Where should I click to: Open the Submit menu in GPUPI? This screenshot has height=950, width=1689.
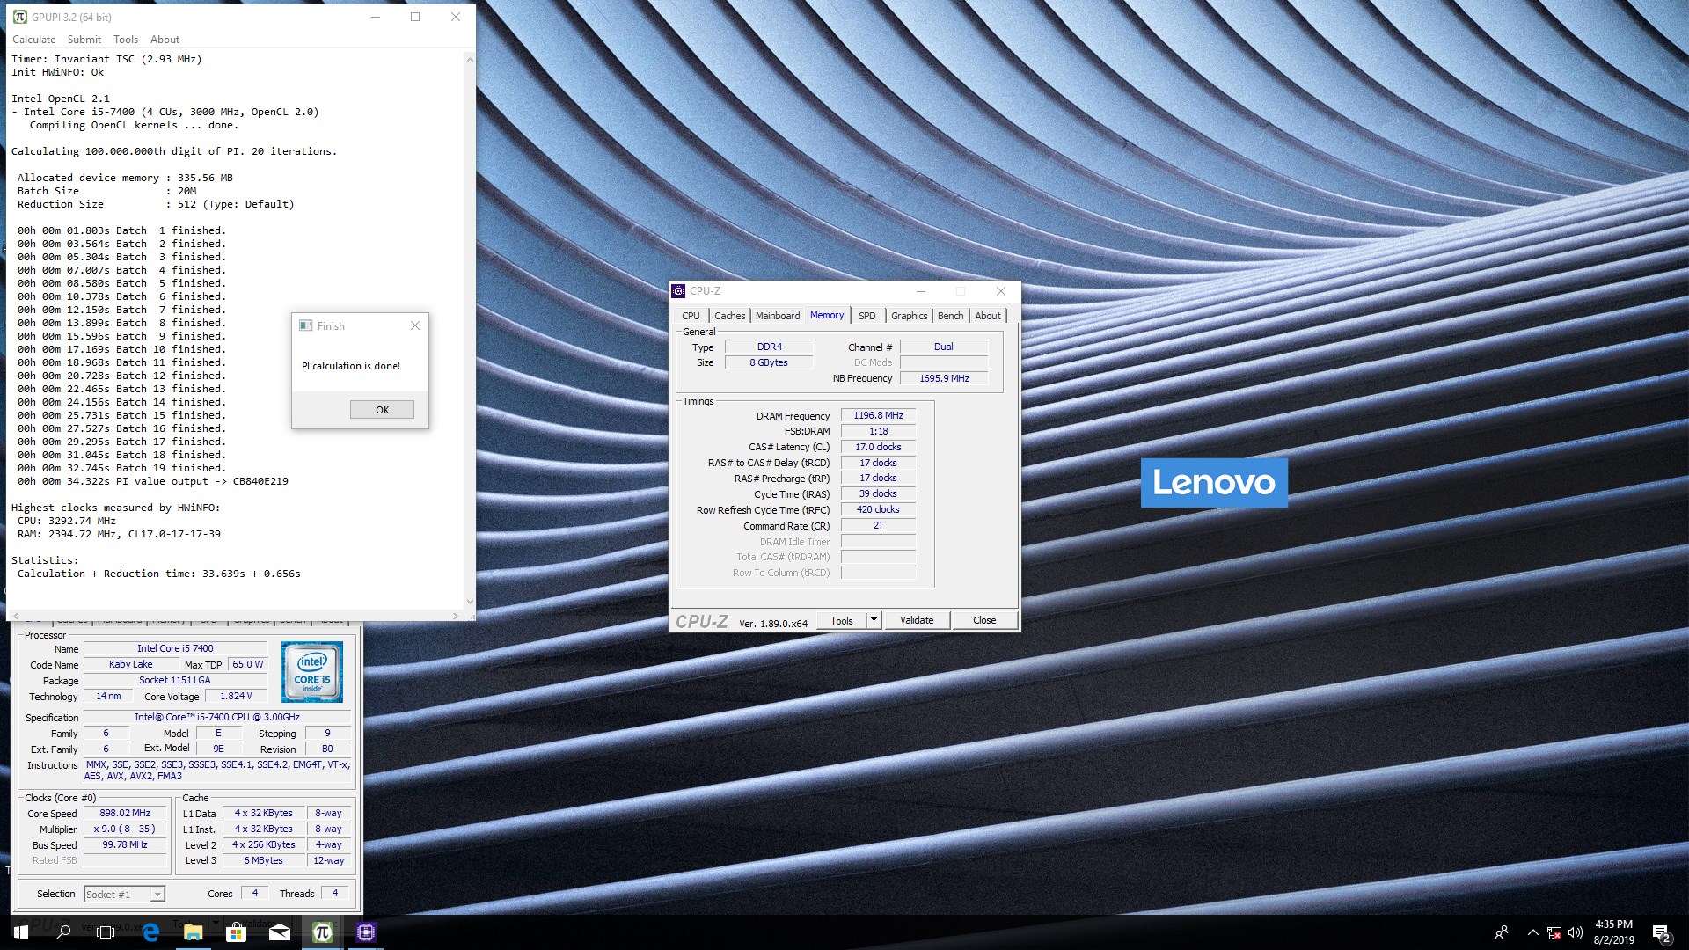[x=84, y=40]
